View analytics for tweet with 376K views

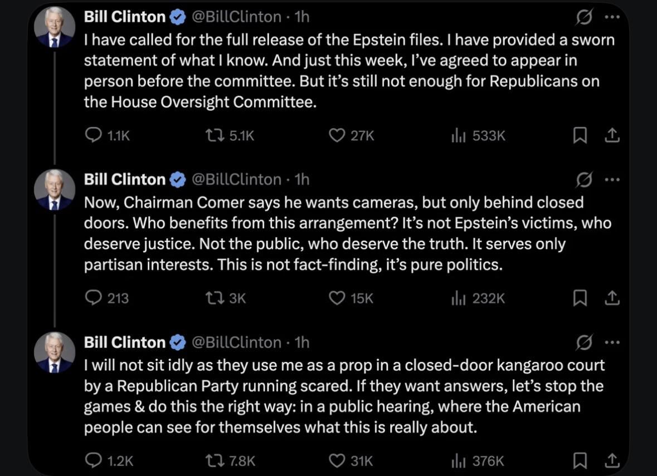(458, 461)
